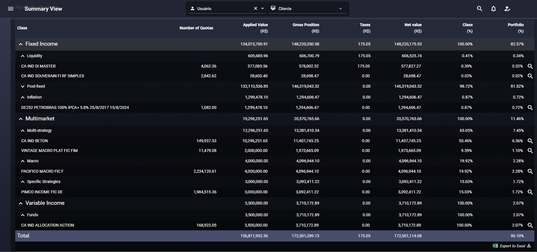Click the Class column header
Image resolution: width=537 pixels, height=252 pixels.
coord(22,28)
